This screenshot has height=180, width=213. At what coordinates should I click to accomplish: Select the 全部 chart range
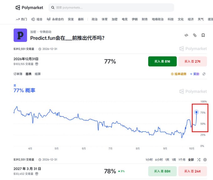pyautogui.click(x=191, y=160)
